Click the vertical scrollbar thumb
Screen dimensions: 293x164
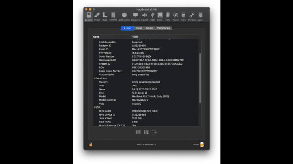point(200,78)
